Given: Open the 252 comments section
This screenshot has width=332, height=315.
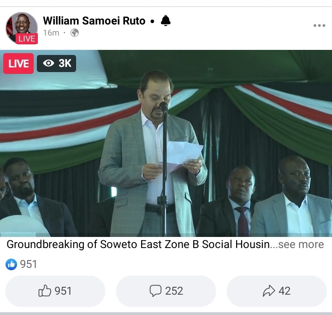Looking at the screenshot, I should [166, 291].
